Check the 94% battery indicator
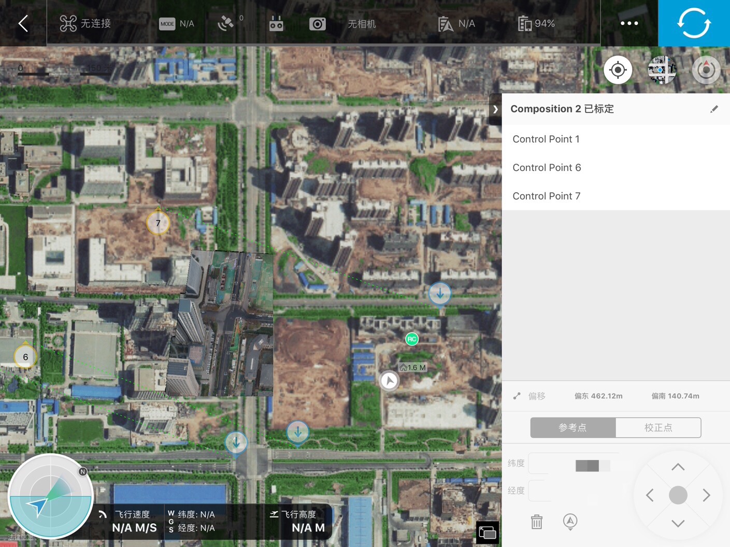Image resolution: width=730 pixels, height=547 pixels. [x=536, y=23]
